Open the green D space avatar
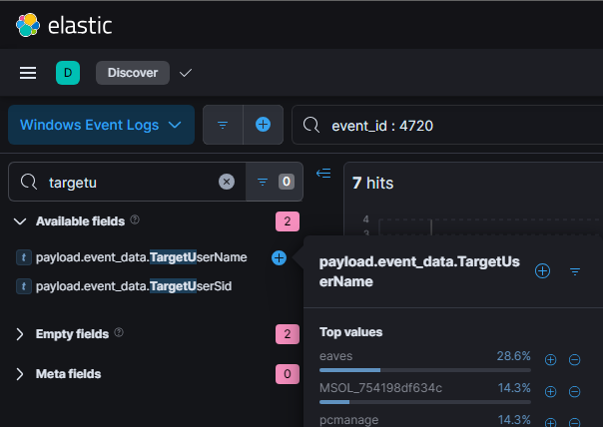The image size is (603, 427). (68, 73)
